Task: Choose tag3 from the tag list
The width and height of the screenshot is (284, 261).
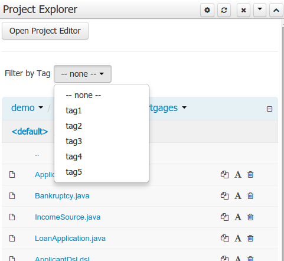Action: [74, 141]
